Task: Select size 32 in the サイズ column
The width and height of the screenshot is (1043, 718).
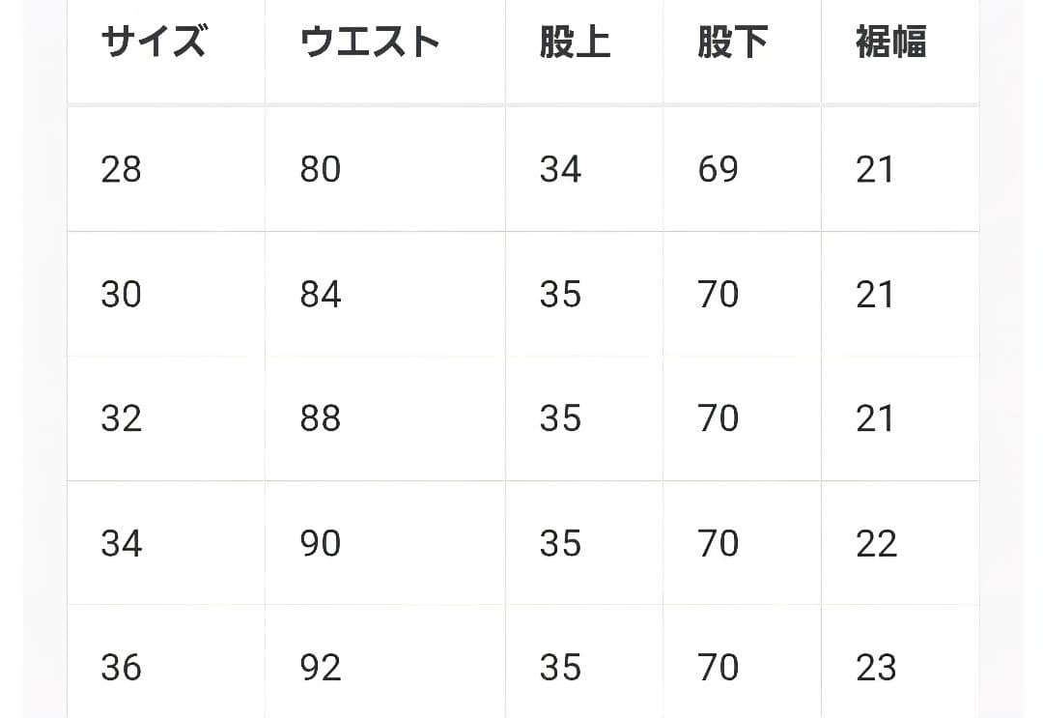Action: [x=121, y=418]
